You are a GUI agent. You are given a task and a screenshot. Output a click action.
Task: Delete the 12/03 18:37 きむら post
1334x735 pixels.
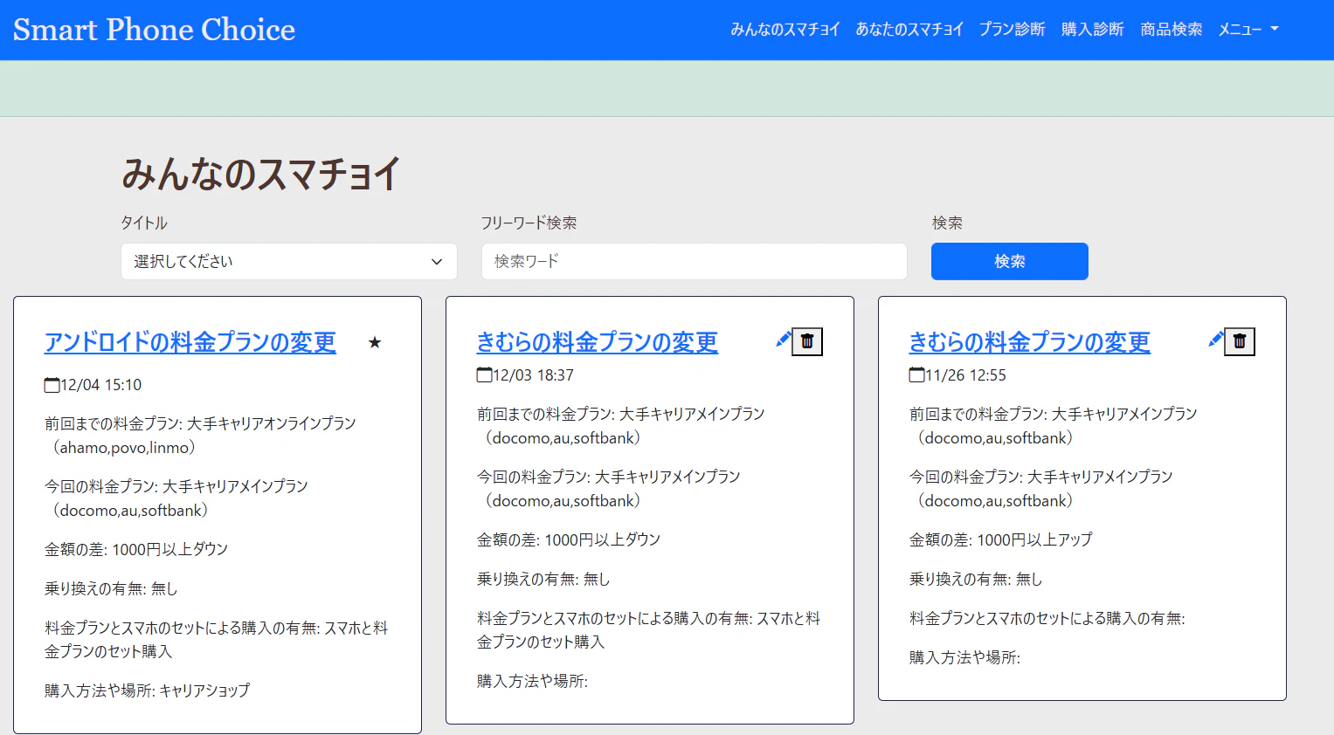click(x=807, y=341)
